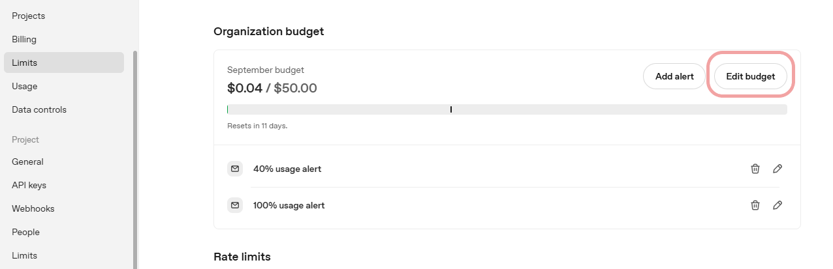Go to API keys

pyautogui.click(x=29, y=185)
